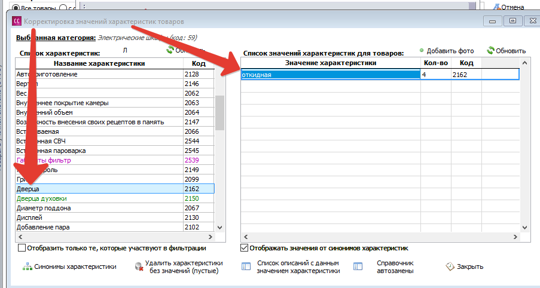Screen dimensions: 540x288
Task: Select Диаметр поддона row
Action: point(115,208)
